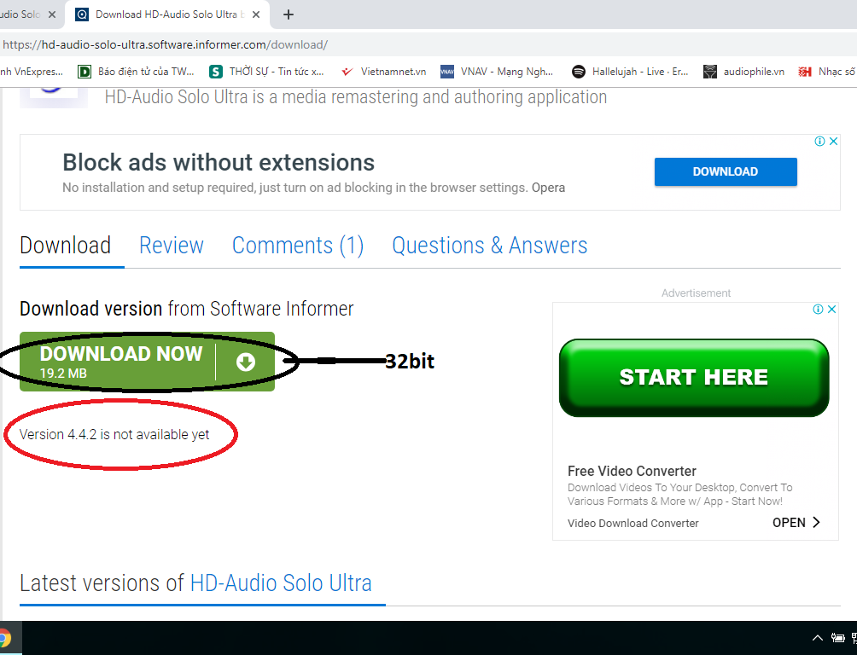The height and width of the screenshot is (655, 857).
Task: Click the Version 4.4.2 is not available text
Action: click(x=114, y=434)
